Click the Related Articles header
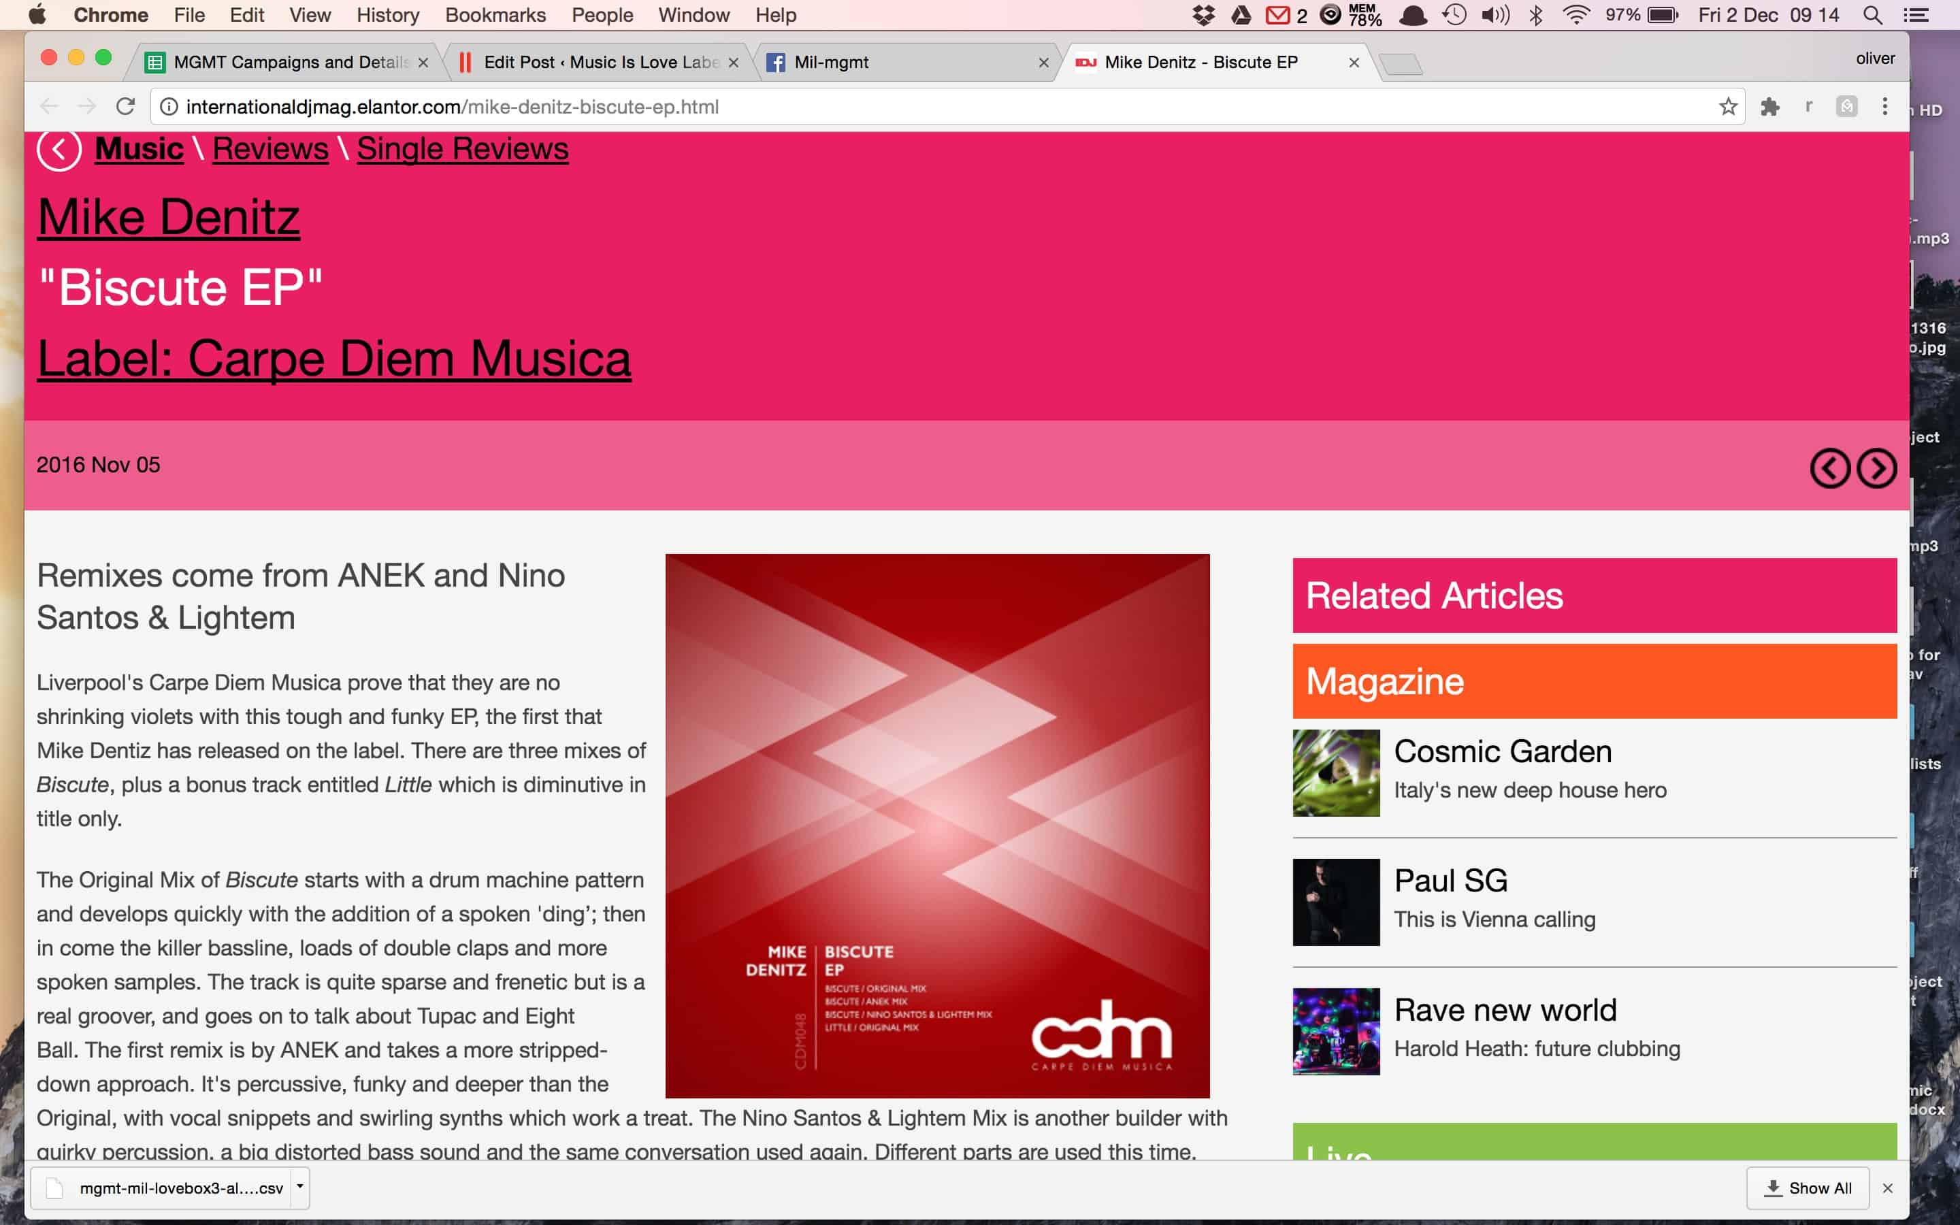The image size is (1960, 1225). coord(1594,595)
